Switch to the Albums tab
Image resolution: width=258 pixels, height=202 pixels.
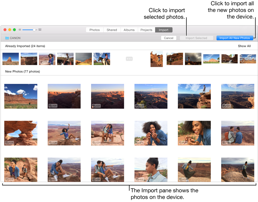click(x=129, y=30)
